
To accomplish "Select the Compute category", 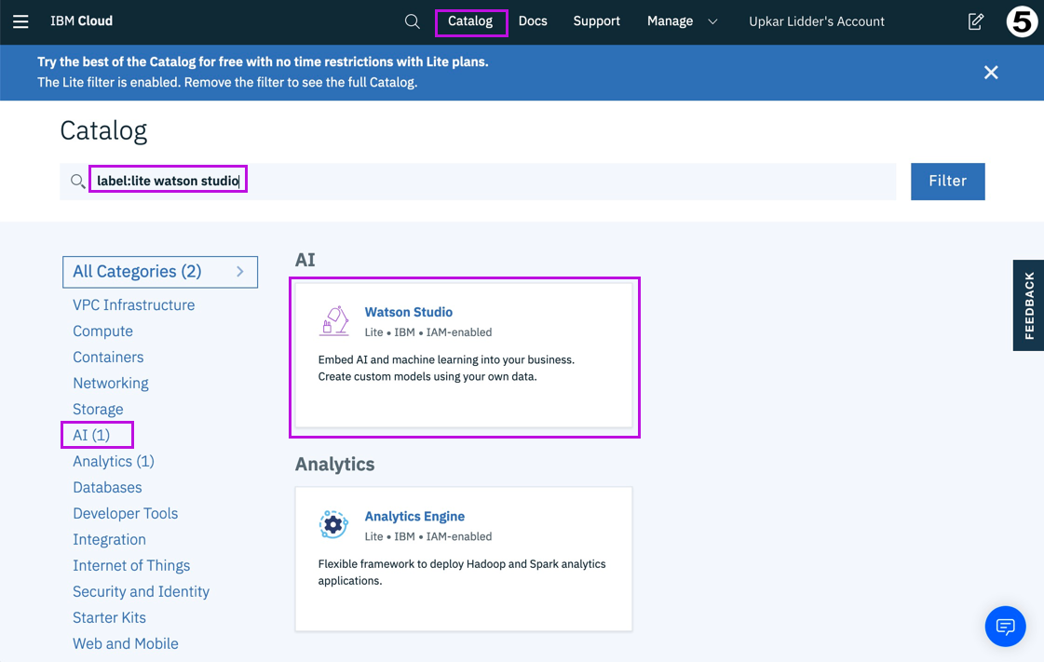I will (x=102, y=331).
